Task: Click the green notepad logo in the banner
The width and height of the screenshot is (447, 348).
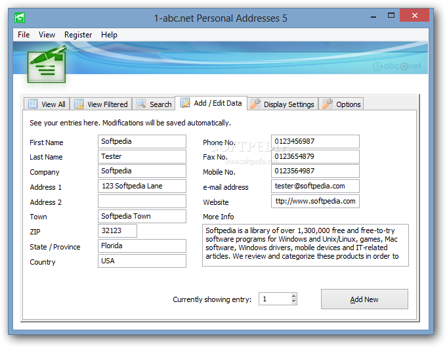Action: 47,64
